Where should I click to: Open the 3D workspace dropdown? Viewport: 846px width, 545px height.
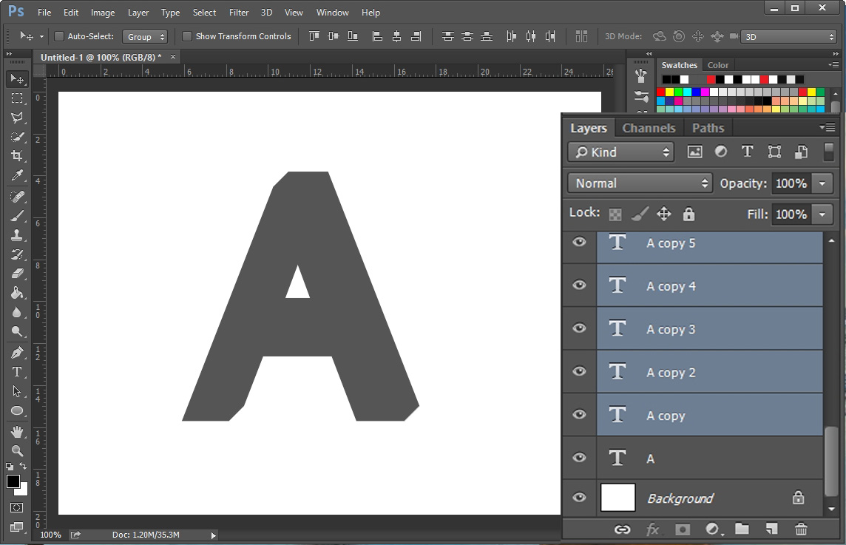tap(789, 37)
